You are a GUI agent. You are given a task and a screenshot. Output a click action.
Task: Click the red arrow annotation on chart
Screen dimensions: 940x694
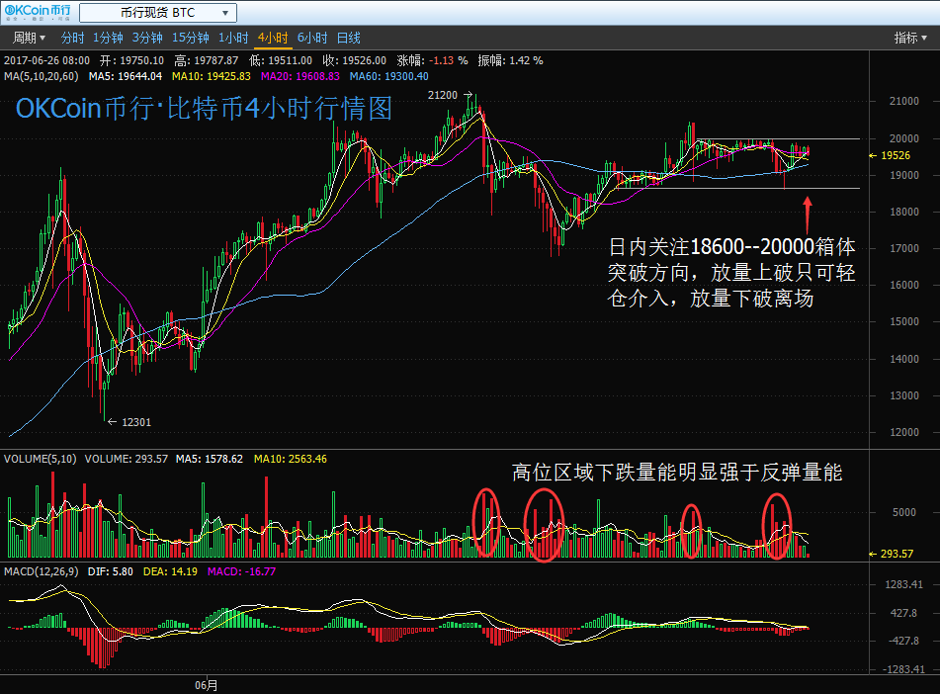coord(808,210)
